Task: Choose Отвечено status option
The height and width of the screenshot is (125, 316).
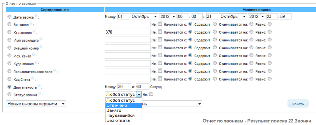Action: coord(123,105)
